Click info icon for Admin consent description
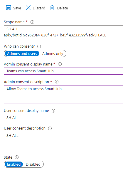123x173 pixels. click(57, 82)
